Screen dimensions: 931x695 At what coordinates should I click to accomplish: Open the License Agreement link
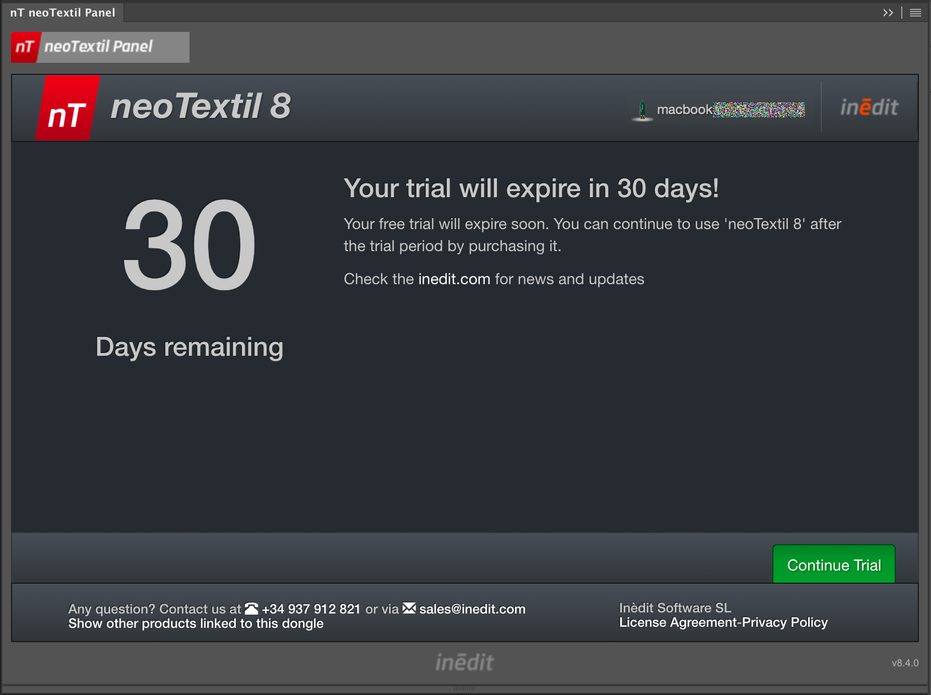click(x=678, y=622)
